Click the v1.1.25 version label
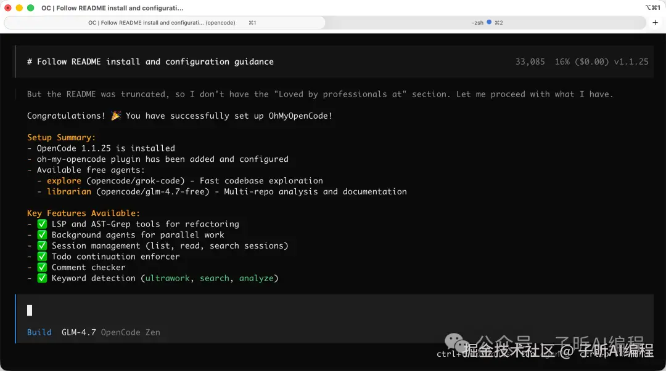Image resolution: width=666 pixels, height=371 pixels. coord(631,62)
